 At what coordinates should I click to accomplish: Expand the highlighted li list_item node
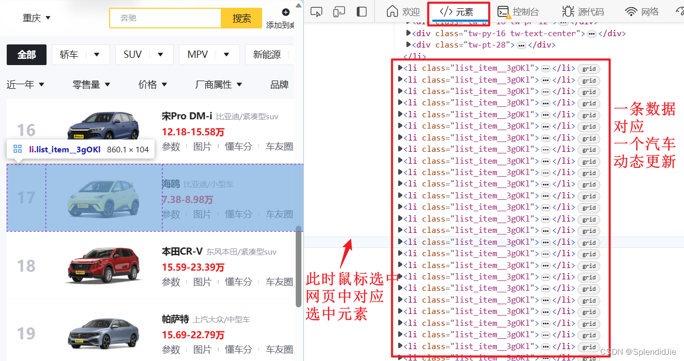[400, 242]
